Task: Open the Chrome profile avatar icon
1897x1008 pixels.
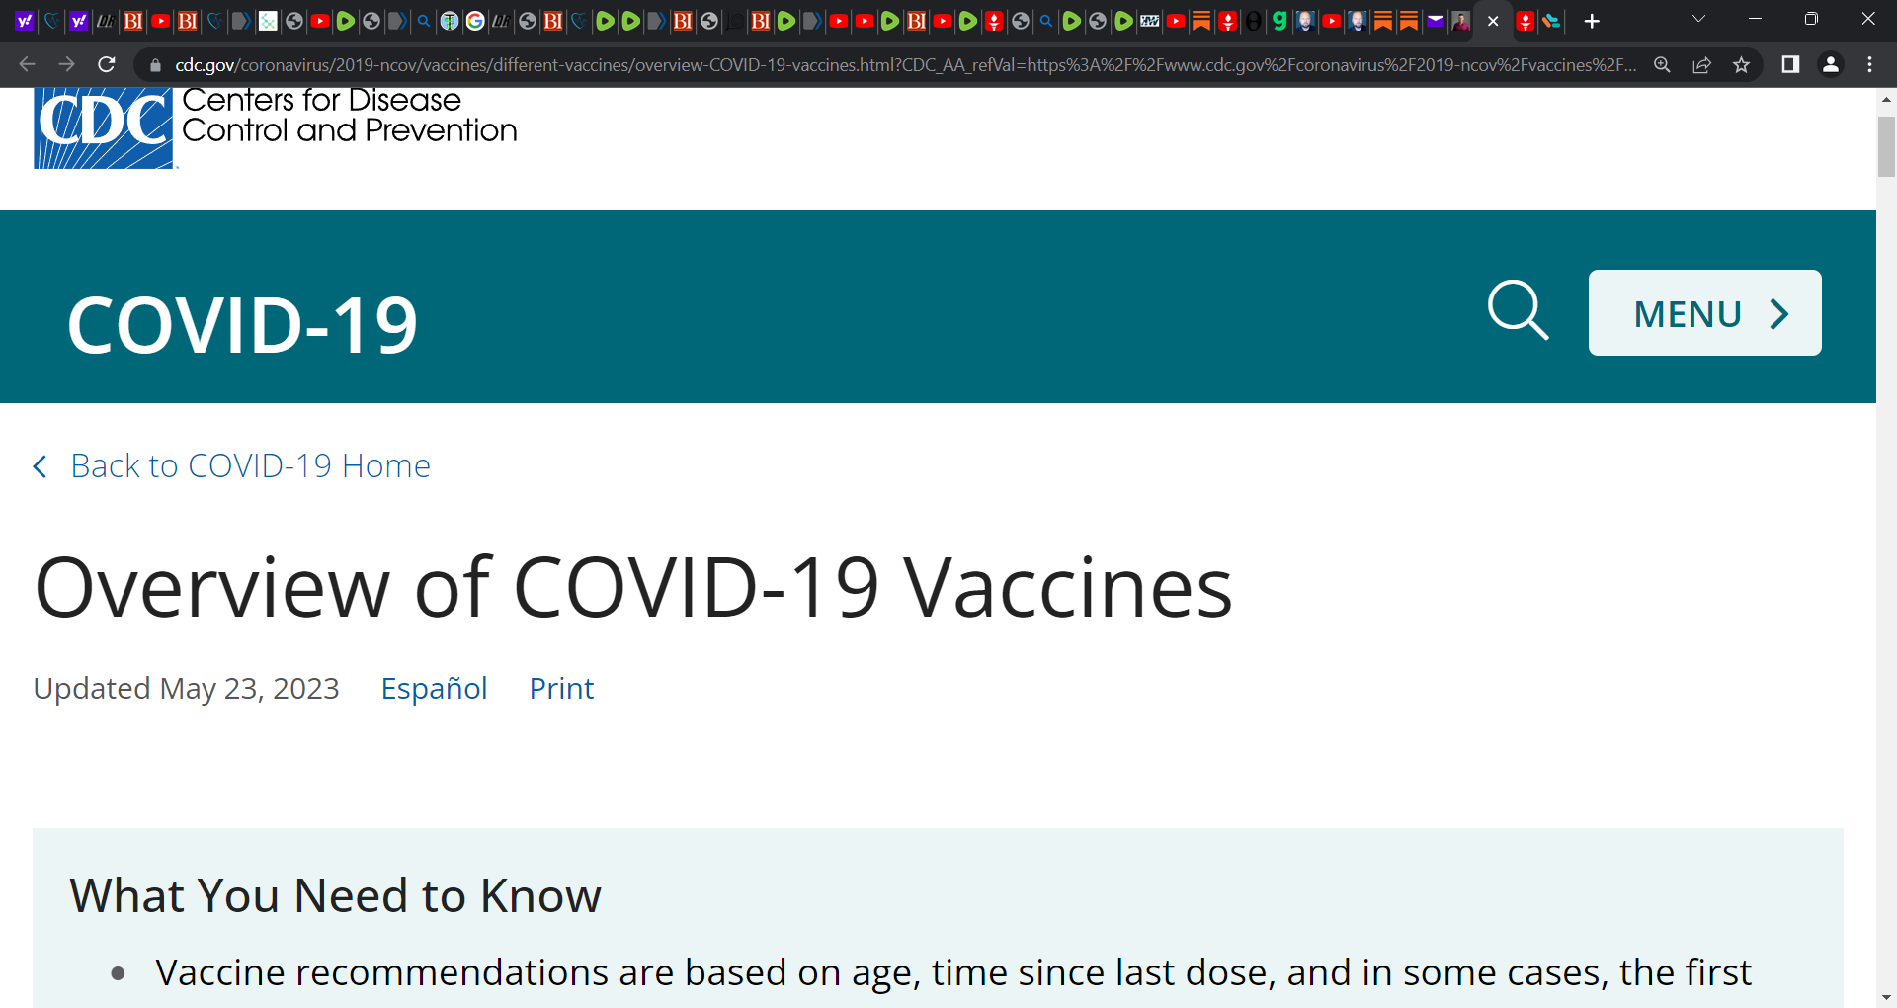Action: (1830, 65)
